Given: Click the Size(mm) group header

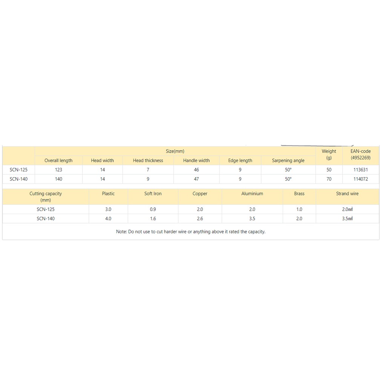Looking at the screenshot, I should point(175,151).
